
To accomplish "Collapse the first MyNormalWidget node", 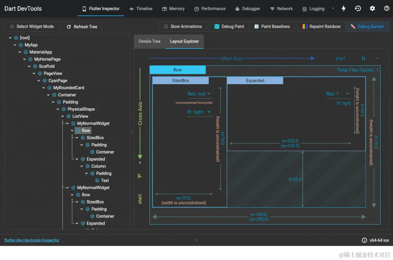I will 67,123.
